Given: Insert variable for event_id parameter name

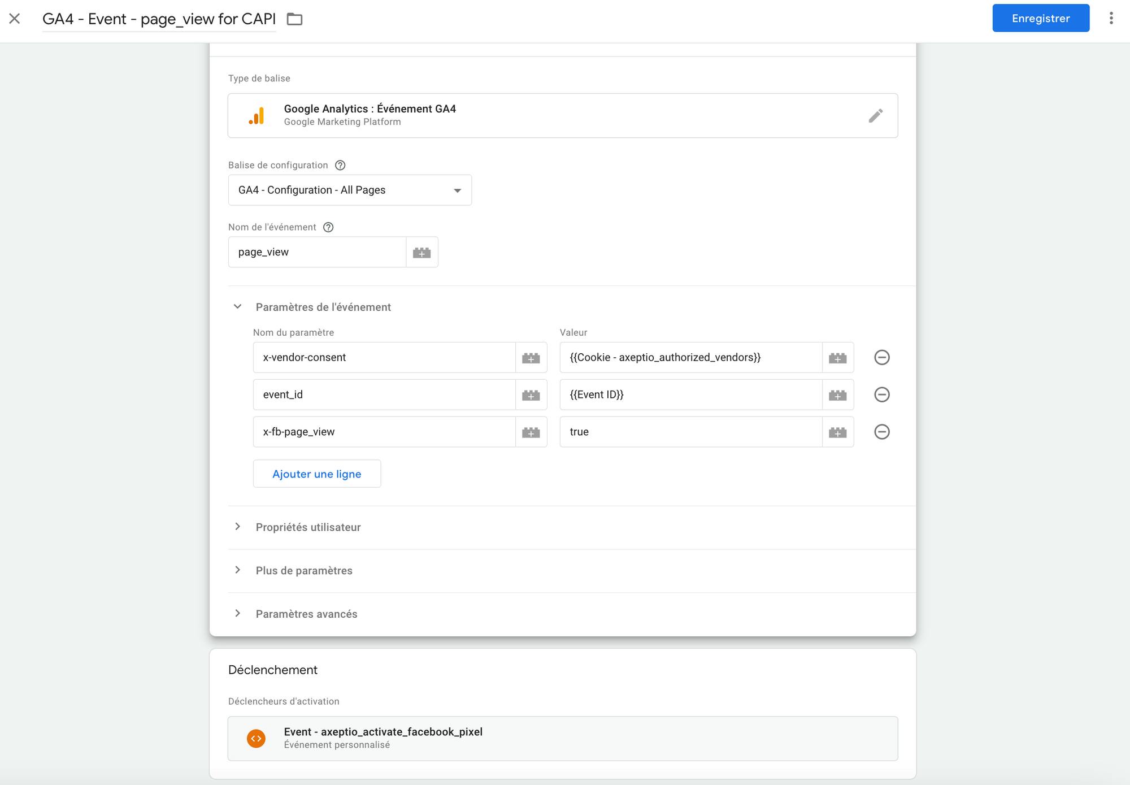Looking at the screenshot, I should 531,394.
